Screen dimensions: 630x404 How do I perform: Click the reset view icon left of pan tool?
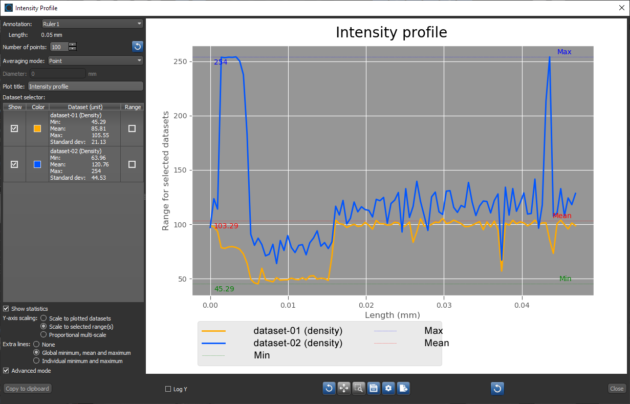[x=329, y=389]
